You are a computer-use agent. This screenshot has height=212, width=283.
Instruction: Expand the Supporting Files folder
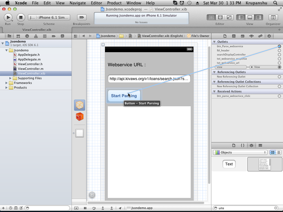(x=11, y=78)
